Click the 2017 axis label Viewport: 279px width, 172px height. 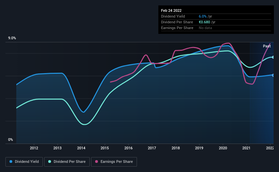152,148
